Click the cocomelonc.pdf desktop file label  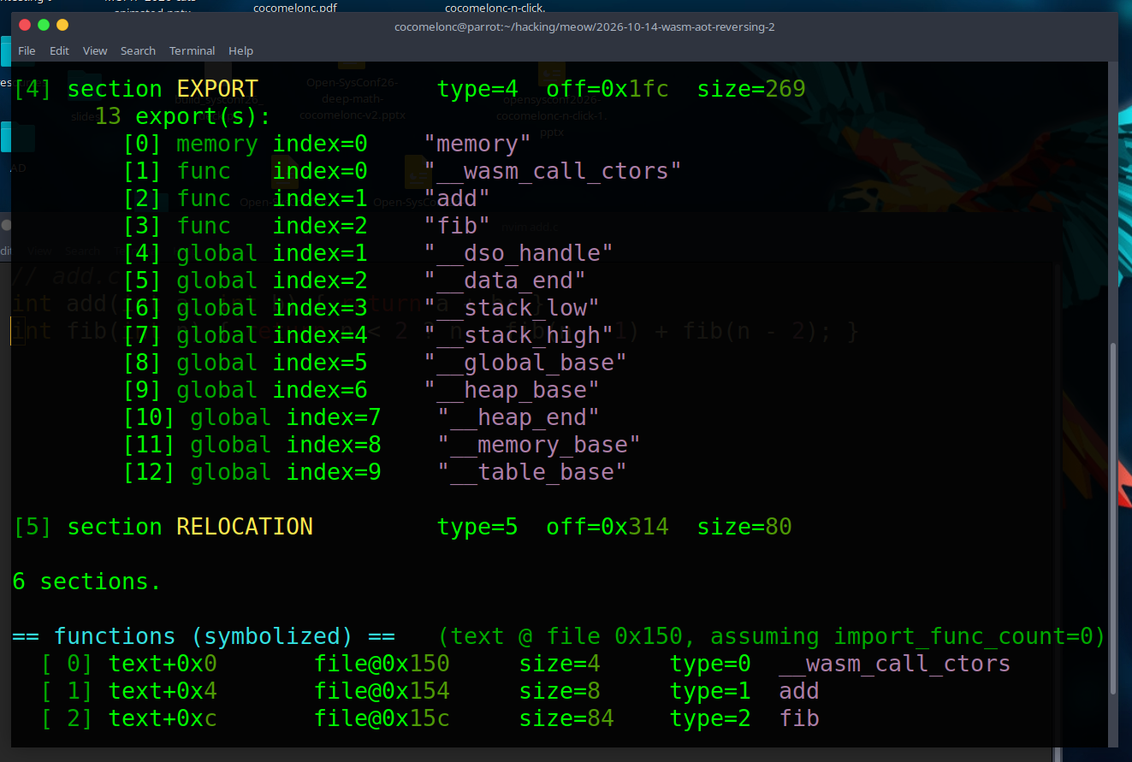point(296,8)
